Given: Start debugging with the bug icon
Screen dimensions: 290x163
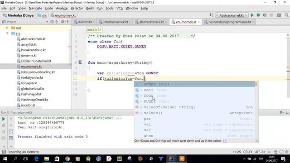Looking at the screenshot, I should coord(258,15).
